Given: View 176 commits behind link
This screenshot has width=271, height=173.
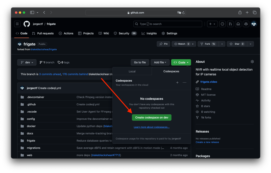Looking at the screenshot, I should 75,74.
